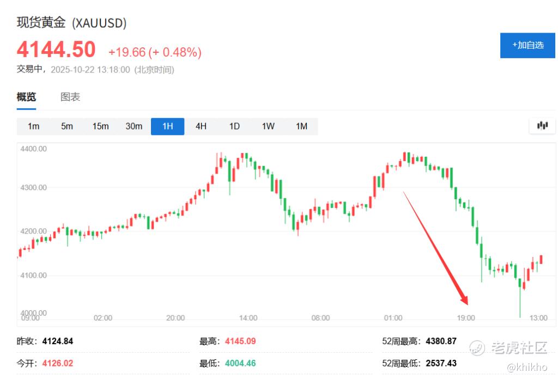Screen dimensions: 558x380
Task: Click the 13:00 time axis label
Action: coord(538,318)
